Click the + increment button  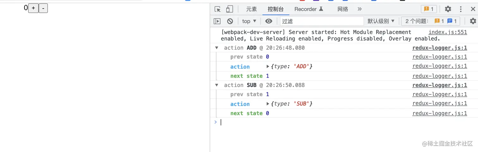point(33,8)
